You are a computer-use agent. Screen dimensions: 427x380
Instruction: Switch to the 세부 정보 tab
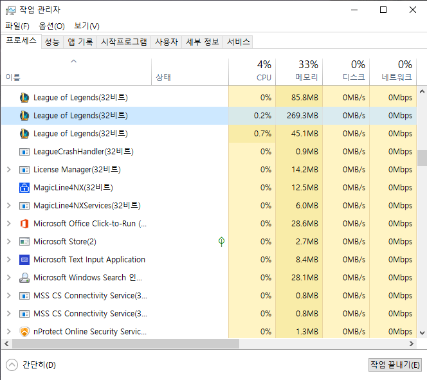coord(203,42)
